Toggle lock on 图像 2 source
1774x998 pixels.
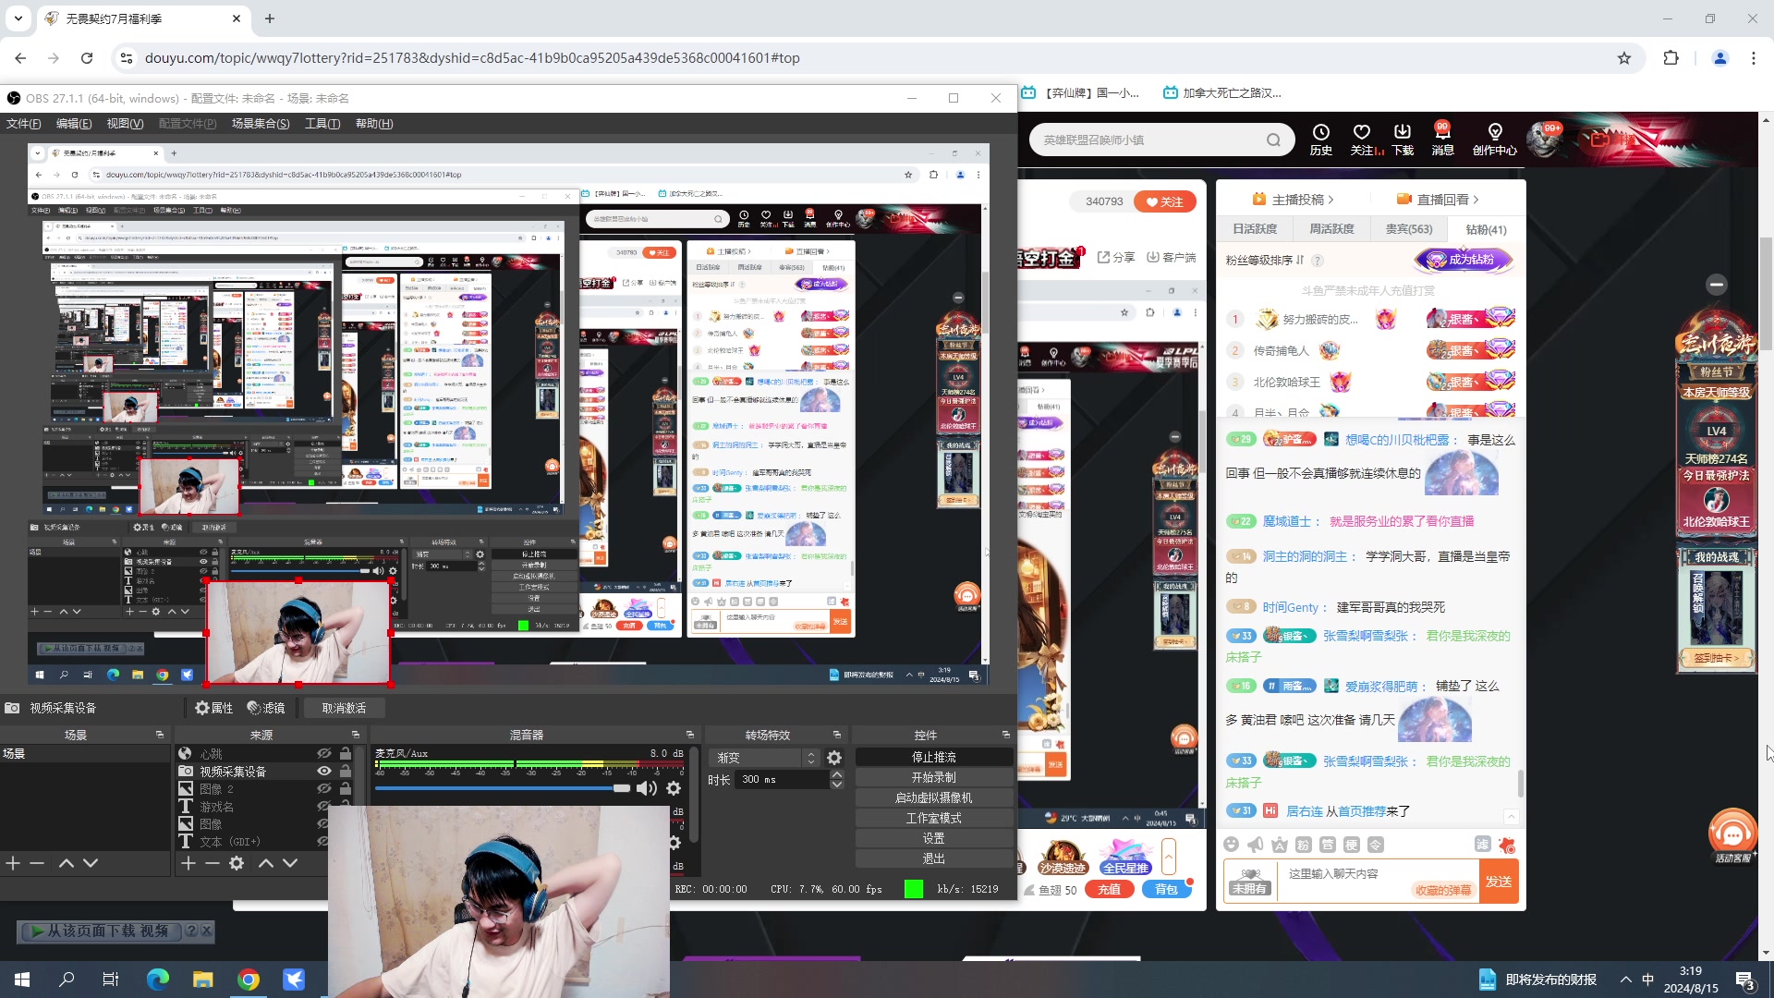[346, 789]
